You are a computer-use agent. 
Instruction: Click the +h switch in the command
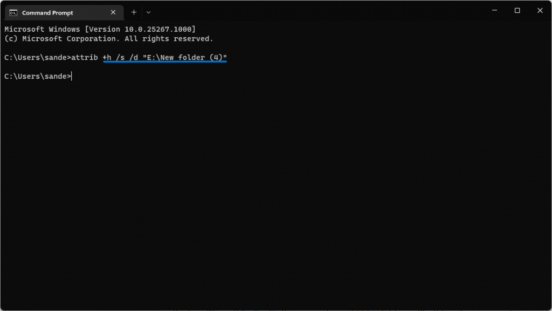[107, 57]
